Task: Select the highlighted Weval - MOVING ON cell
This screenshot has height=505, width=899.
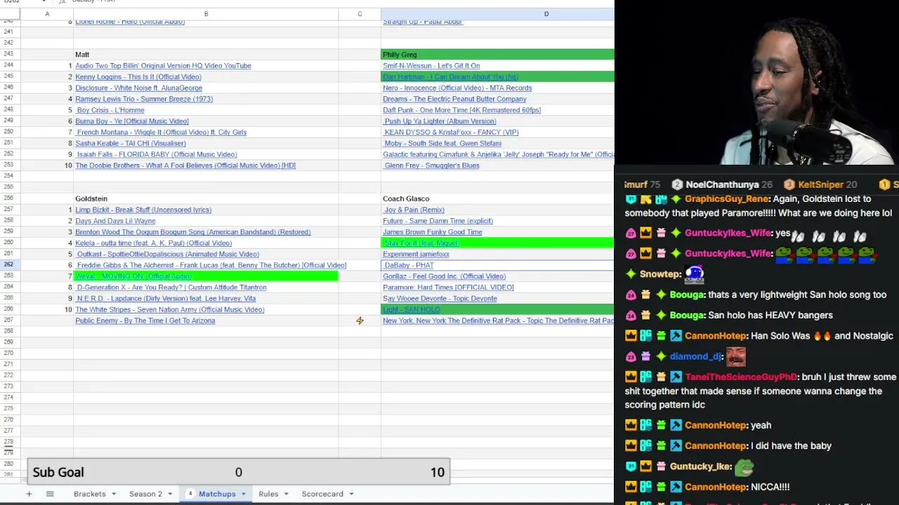Action: pyautogui.click(x=206, y=276)
